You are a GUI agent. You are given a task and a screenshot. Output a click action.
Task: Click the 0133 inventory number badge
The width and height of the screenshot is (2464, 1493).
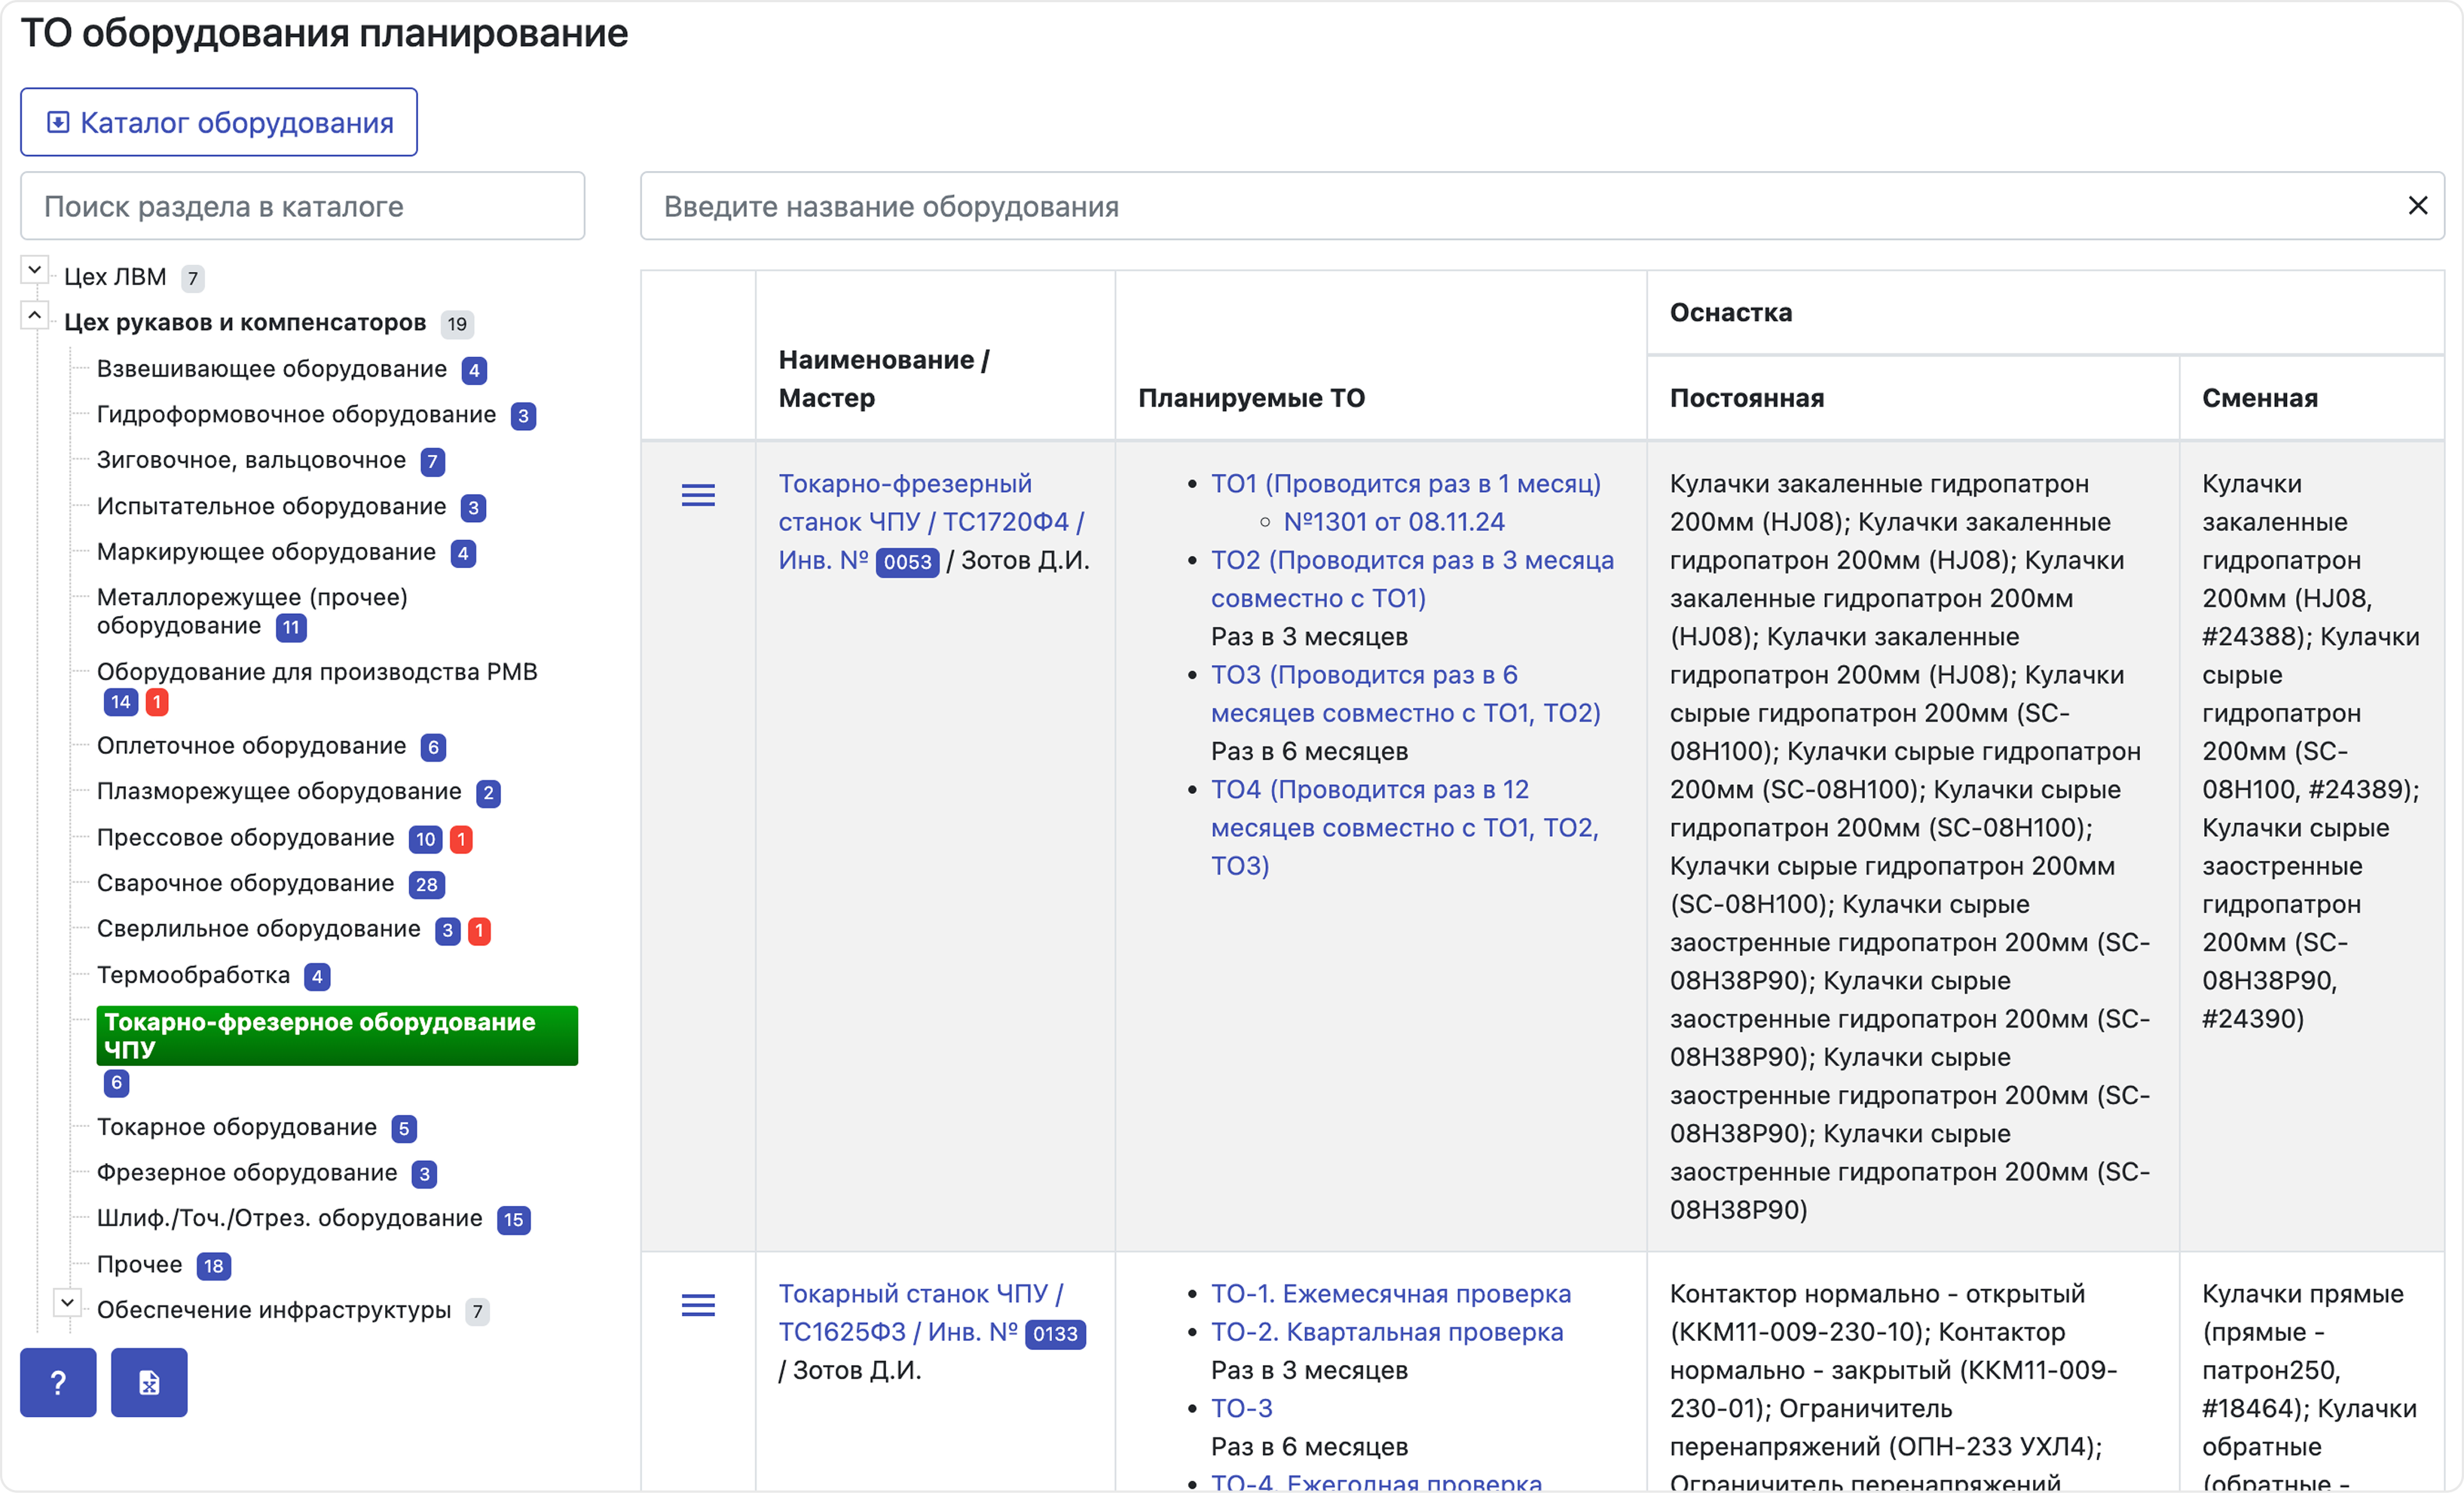pyautogui.click(x=1055, y=1334)
